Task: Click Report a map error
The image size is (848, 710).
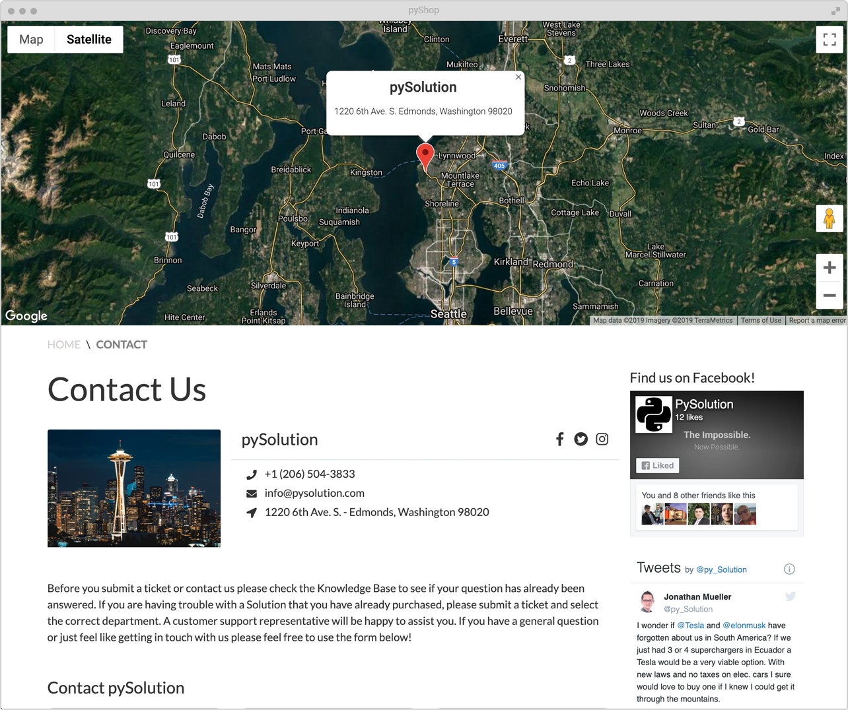Action: (x=817, y=321)
